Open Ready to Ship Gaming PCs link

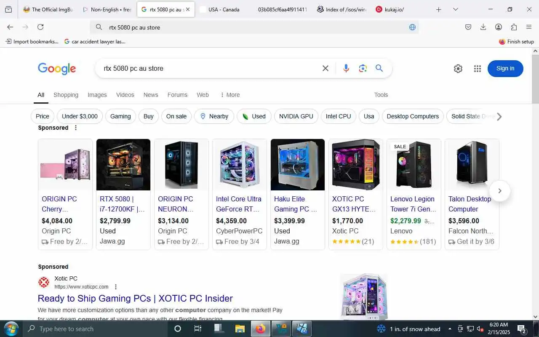tap(135, 298)
